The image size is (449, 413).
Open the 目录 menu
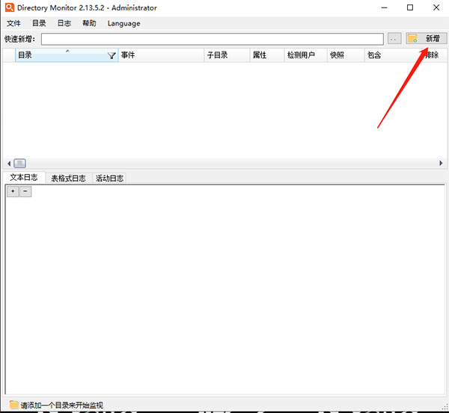point(39,23)
